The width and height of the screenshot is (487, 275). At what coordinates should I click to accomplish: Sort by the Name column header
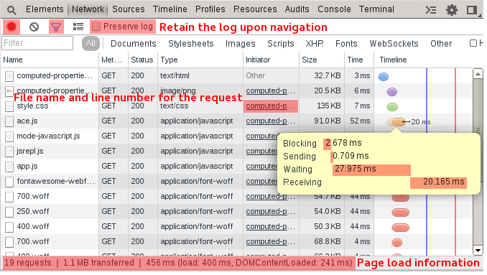[50, 60]
